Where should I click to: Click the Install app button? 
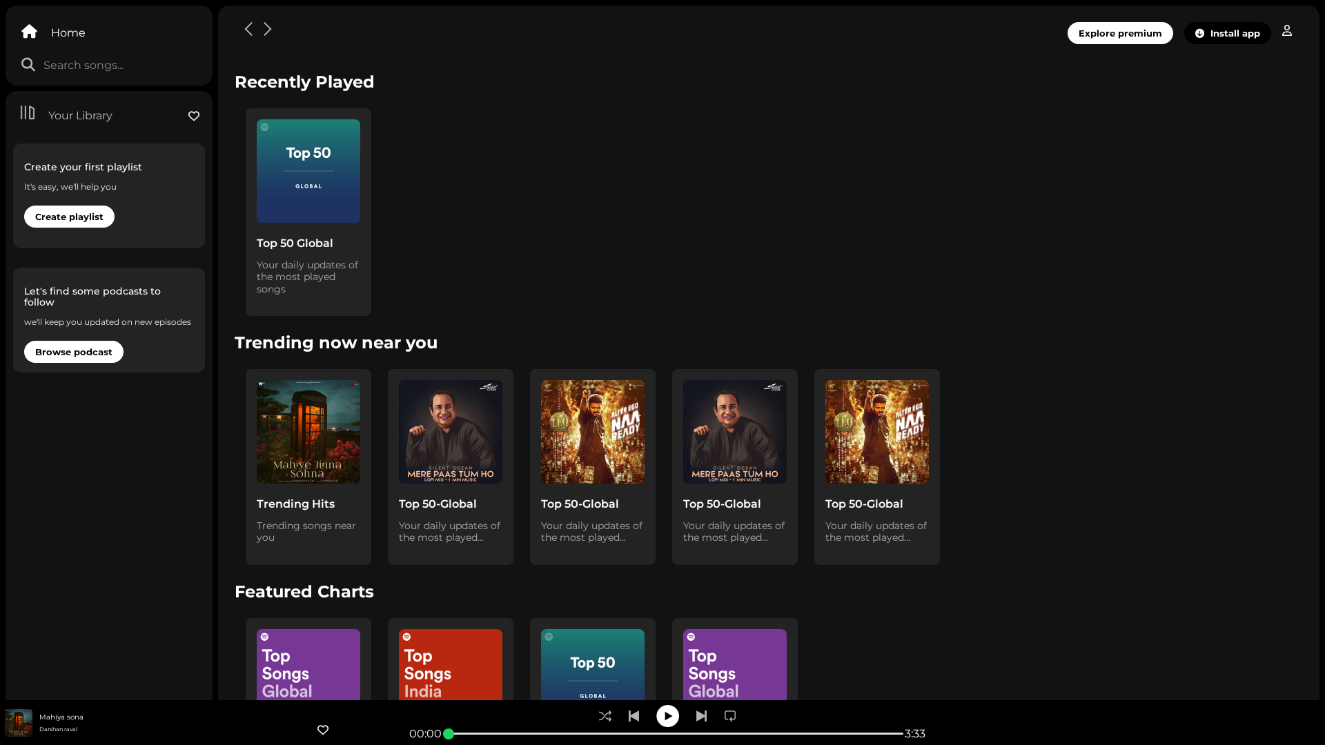[1228, 33]
